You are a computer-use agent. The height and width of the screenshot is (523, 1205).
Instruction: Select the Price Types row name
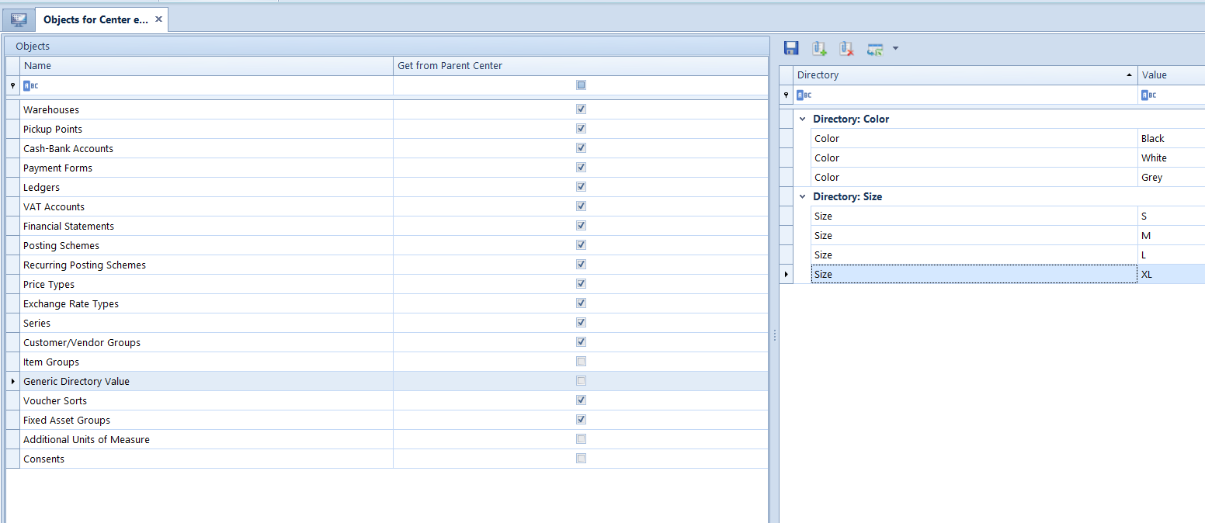[49, 285]
